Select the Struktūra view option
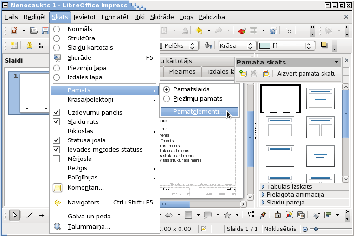354x236 pixels. pos(57,38)
